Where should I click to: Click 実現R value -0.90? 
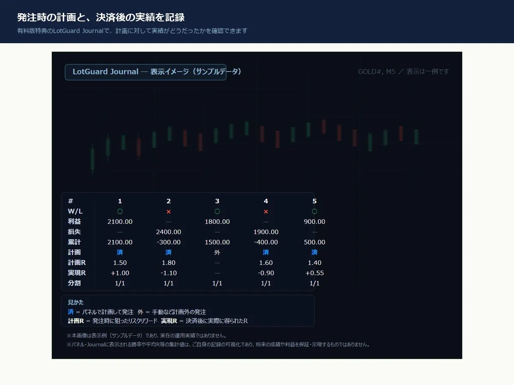(266, 273)
